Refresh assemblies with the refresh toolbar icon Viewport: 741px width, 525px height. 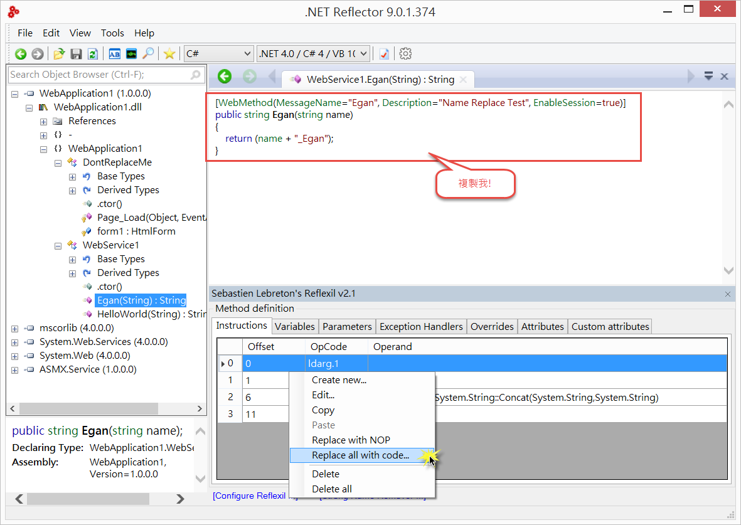click(x=92, y=53)
